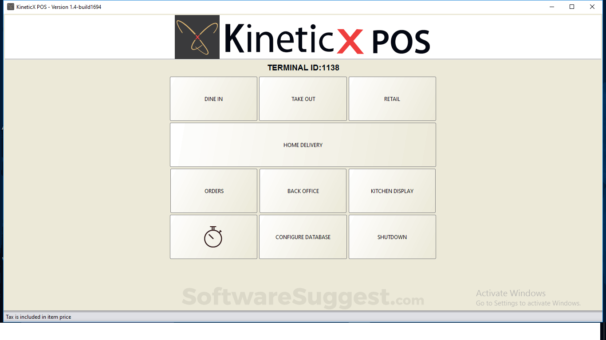Click the window title 'KineticX POS - Version 1.4-build1694'
Image resolution: width=606 pixels, height=340 pixels.
(x=59, y=7)
